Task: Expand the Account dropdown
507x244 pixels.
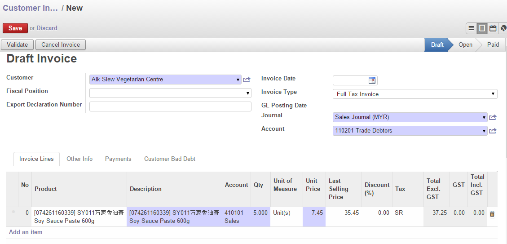Action: point(484,131)
